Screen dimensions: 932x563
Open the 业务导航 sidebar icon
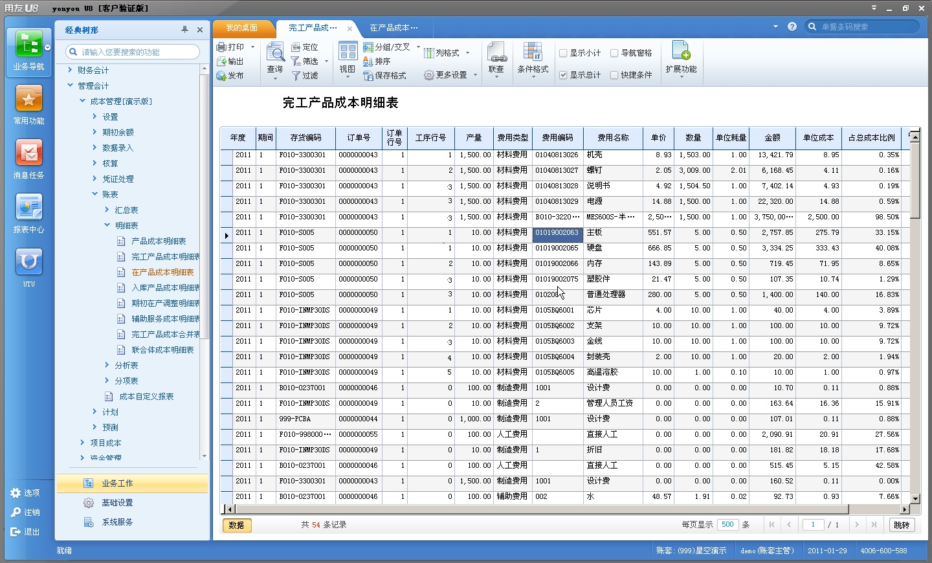tap(28, 45)
